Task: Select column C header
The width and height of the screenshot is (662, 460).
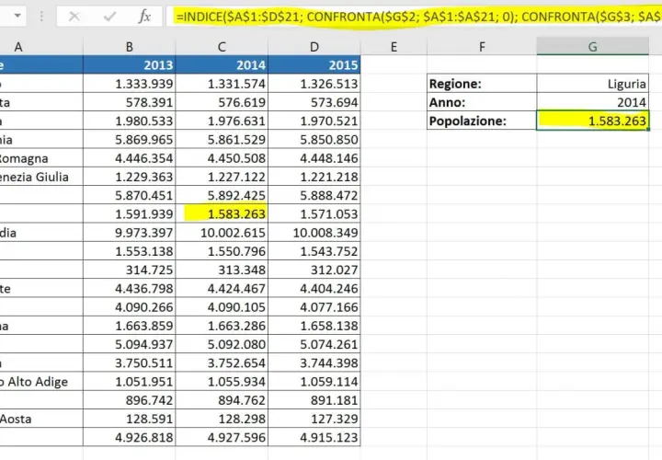Action: (222, 47)
